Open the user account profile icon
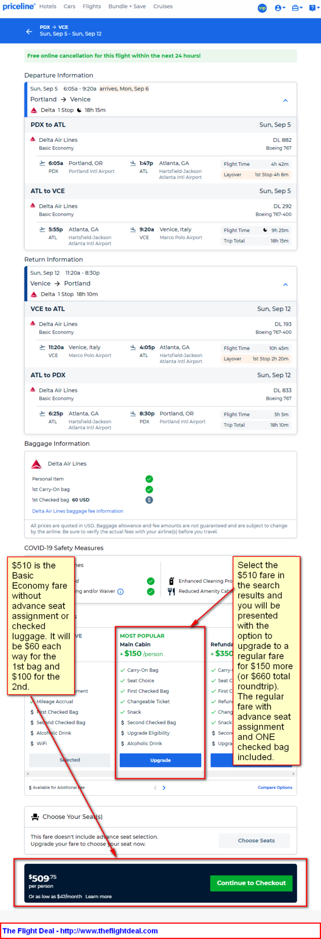This screenshot has width=321, height=939. pos(279,8)
